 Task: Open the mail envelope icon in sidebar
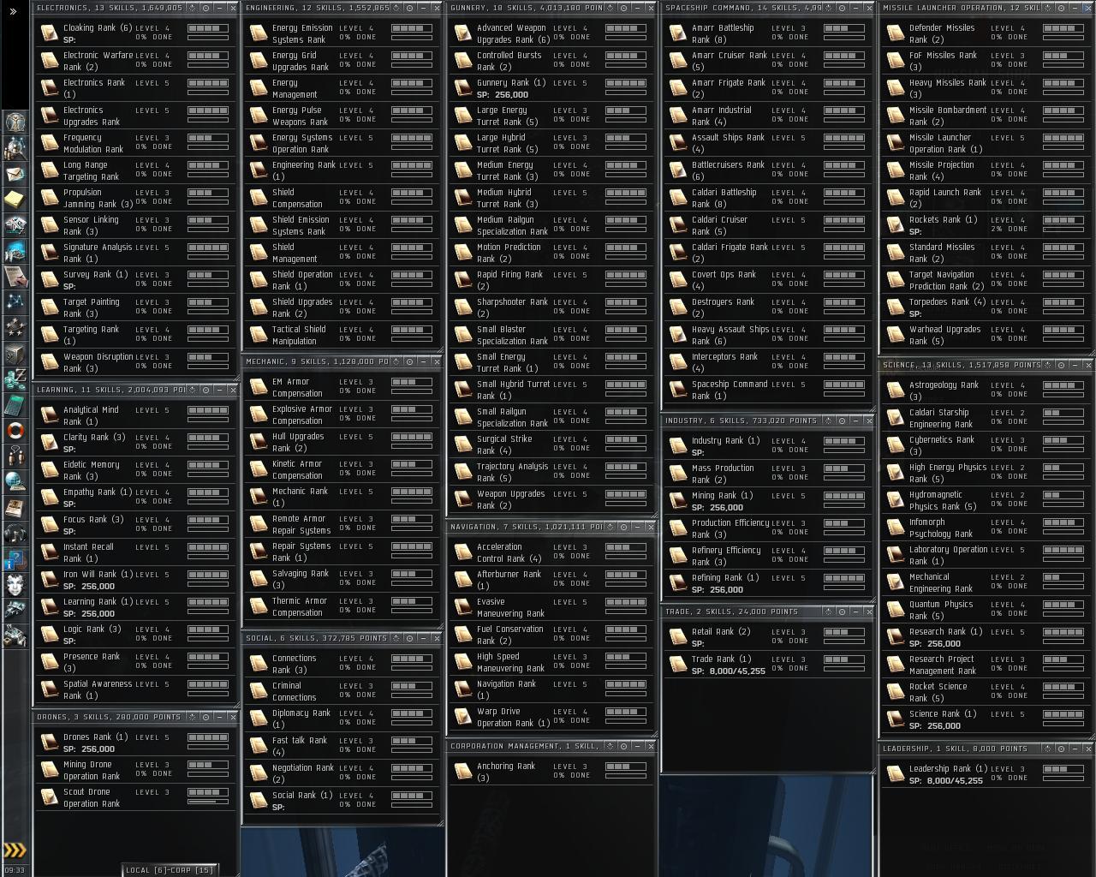click(x=15, y=174)
